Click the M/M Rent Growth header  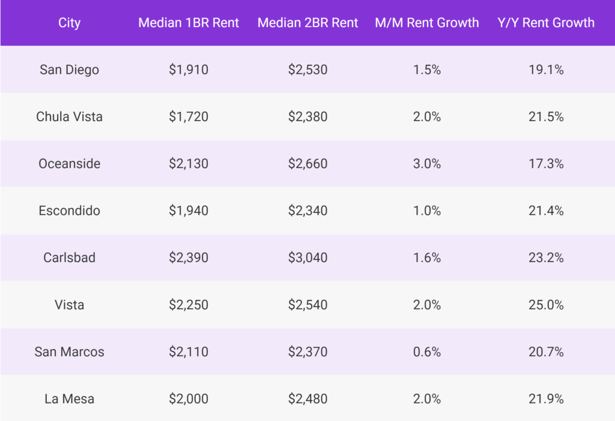pyautogui.click(x=427, y=23)
